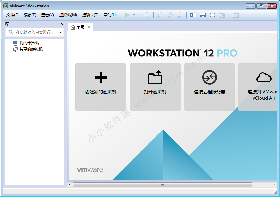The image size is (280, 197).
Task: Click the green Power On play button
Action: 127,15
